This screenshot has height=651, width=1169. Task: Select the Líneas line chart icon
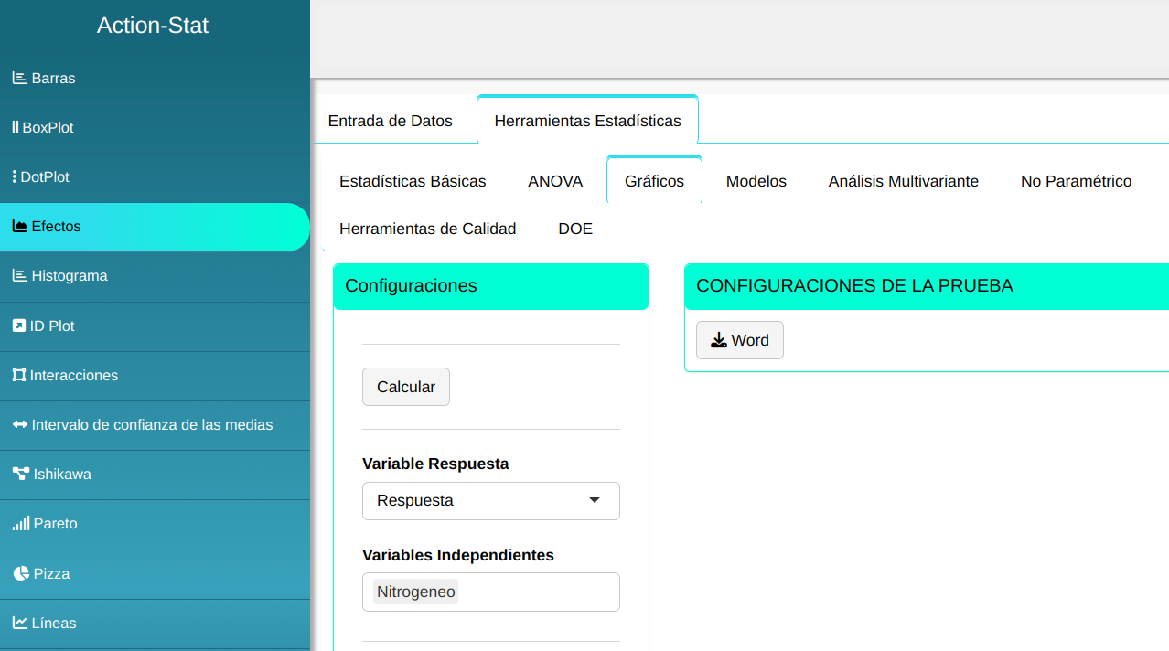point(19,623)
